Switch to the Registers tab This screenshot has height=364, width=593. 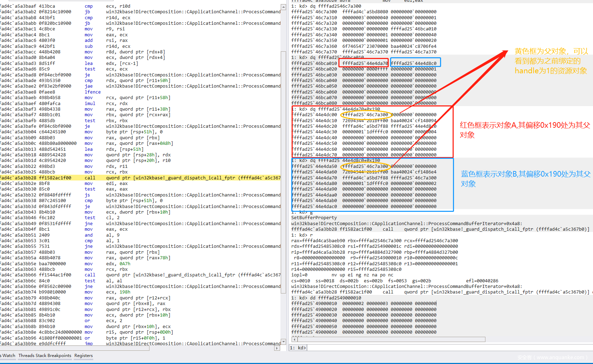pyautogui.click(x=83, y=356)
